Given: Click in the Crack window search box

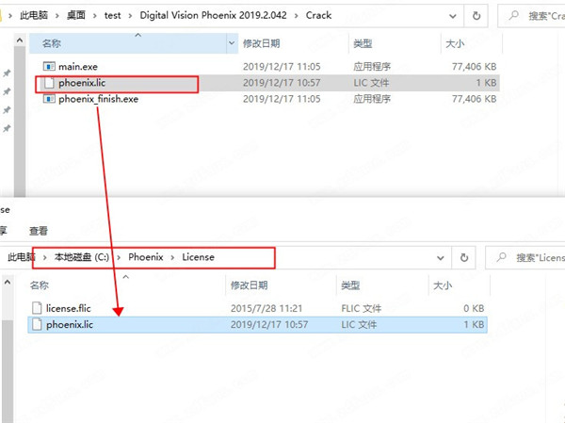Looking at the screenshot, I should [x=531, y=15].
